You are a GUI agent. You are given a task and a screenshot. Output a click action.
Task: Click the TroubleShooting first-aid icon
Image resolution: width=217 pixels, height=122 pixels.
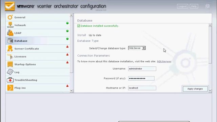10,80
